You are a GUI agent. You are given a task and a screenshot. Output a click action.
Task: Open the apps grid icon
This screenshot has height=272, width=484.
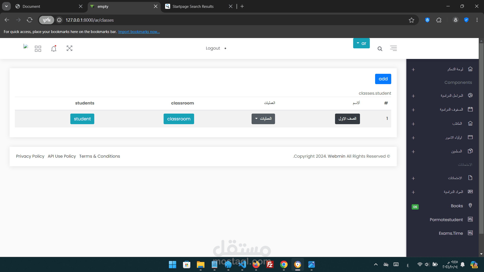pos(38,49)
